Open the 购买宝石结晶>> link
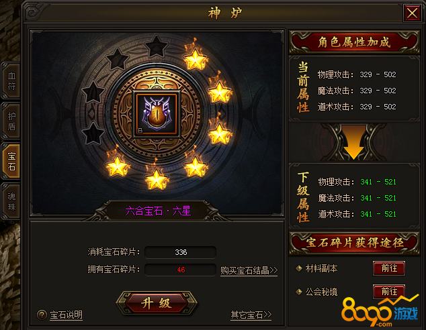The image size is (426, 330). click(249, 270)
